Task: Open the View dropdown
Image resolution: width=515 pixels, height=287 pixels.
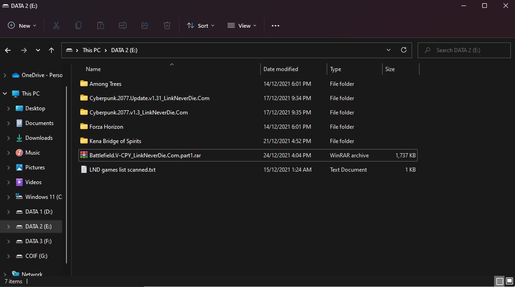Action: (241, 25)
